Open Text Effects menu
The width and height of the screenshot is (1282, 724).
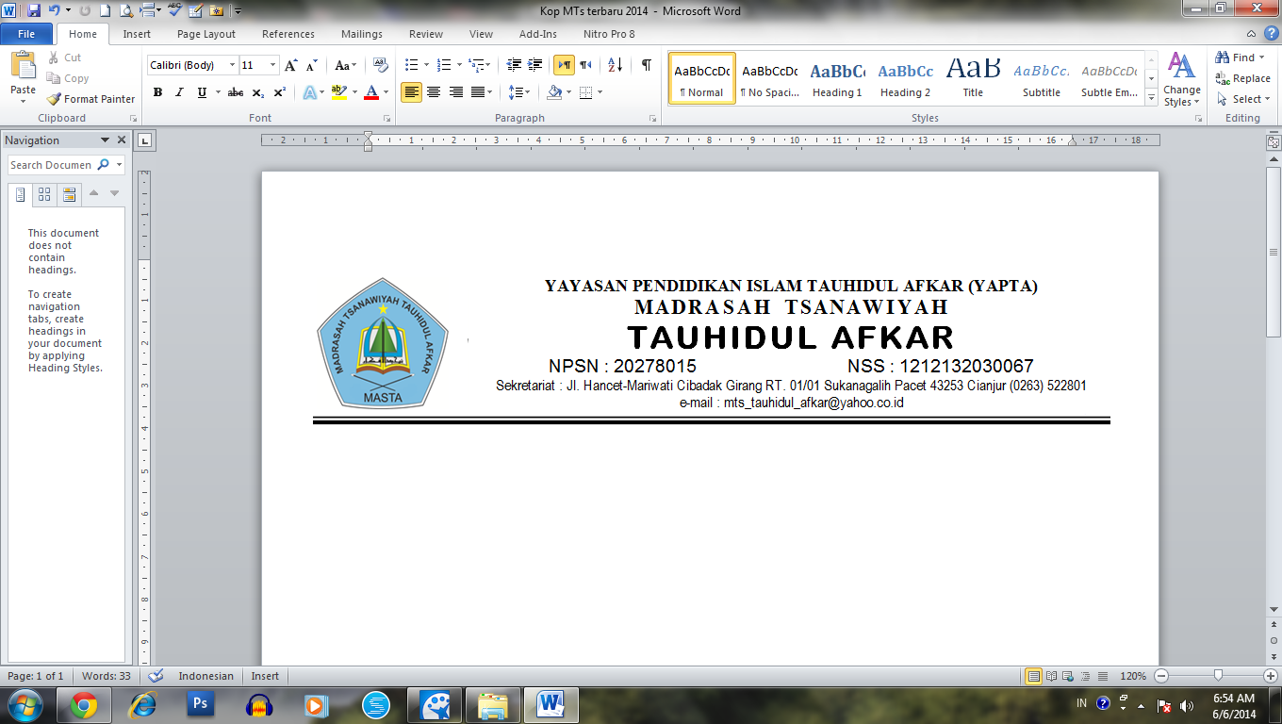[x=310, y=92]
